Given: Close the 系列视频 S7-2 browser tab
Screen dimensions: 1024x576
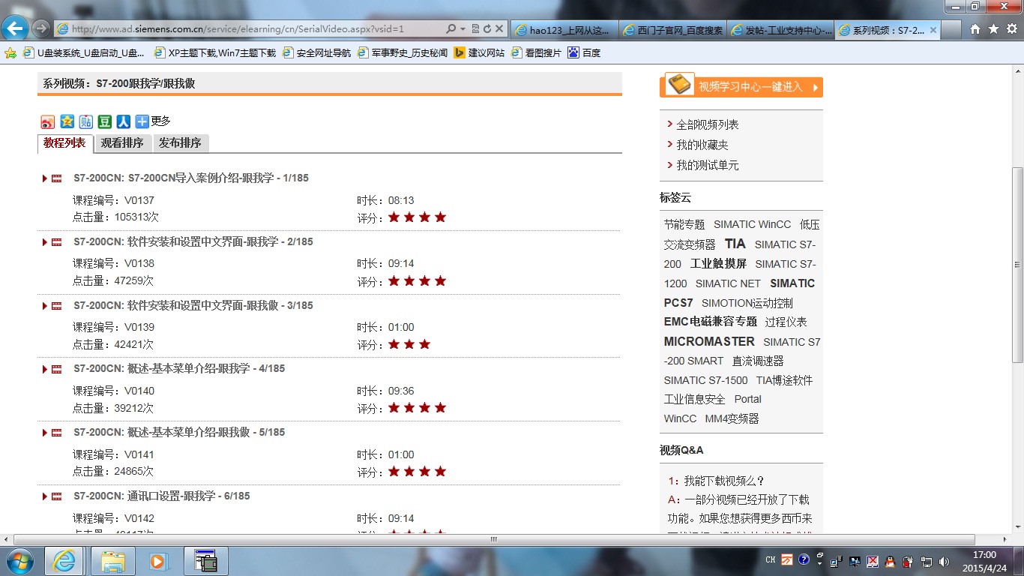Looking at the screenshot, I should pos(933,30).
